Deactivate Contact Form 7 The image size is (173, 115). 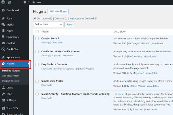tap(57, 43)
